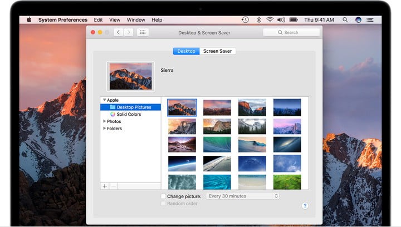401x227 pixels.
Task: Choose the blue wave on beige wallpaper
Action: (252, 145)
